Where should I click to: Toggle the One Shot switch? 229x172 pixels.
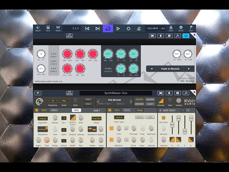click(x=164, y=118)
